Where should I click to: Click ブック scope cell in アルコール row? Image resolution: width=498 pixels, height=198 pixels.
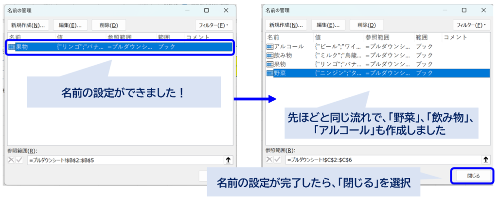[425, 47]
